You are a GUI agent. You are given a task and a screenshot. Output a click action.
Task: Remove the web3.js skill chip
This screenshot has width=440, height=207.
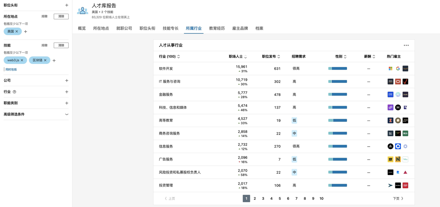point(22,60)
